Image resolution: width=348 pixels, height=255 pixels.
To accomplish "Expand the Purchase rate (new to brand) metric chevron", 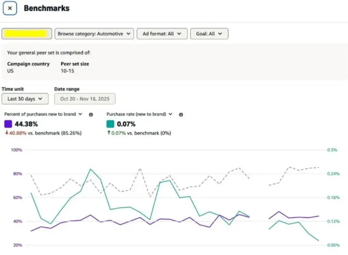I will pyautogui.click(x=170, y=114).
